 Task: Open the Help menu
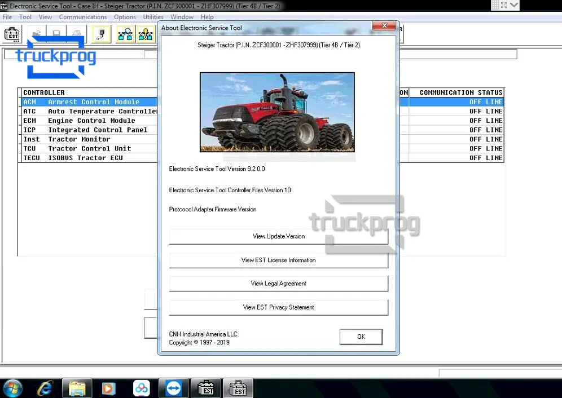[x=207, y=17]
